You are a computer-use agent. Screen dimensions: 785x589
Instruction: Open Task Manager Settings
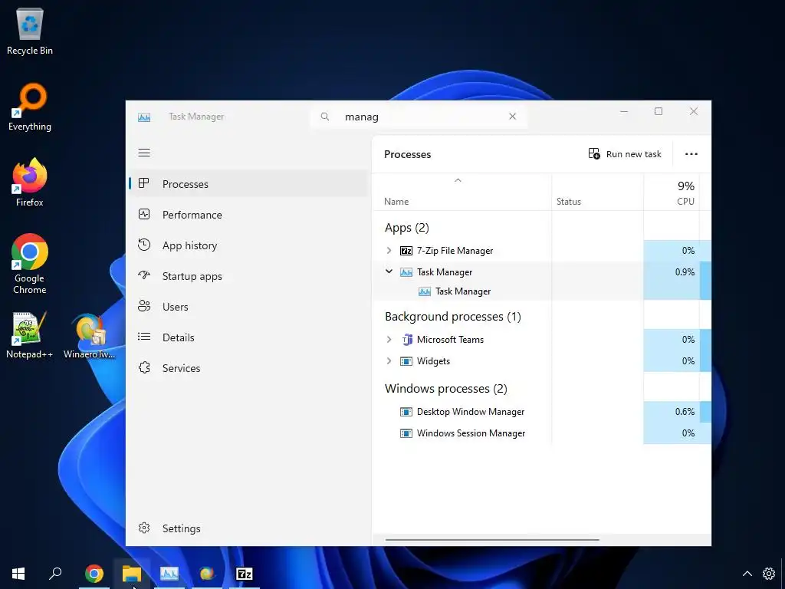(x=249, y=528)
